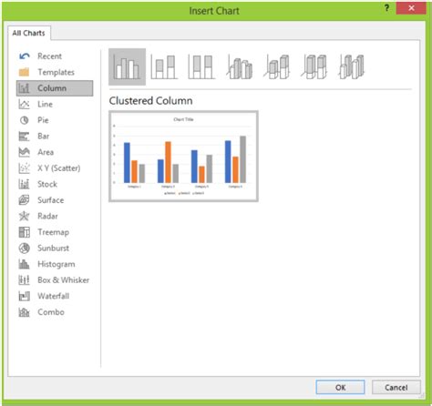
Task: Click the Sunburst category icon
Action: pyautogui.click(x=25, y=249)
